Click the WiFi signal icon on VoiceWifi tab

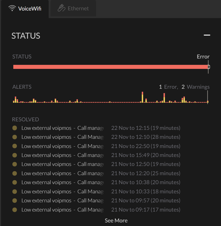pyautogui.click(x=12, y=8)
